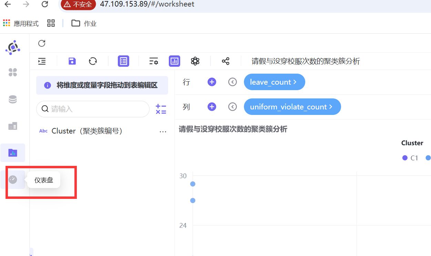Toggle the chart view toolbar button
The image size is (431, 256).
(x=175, y=61)
